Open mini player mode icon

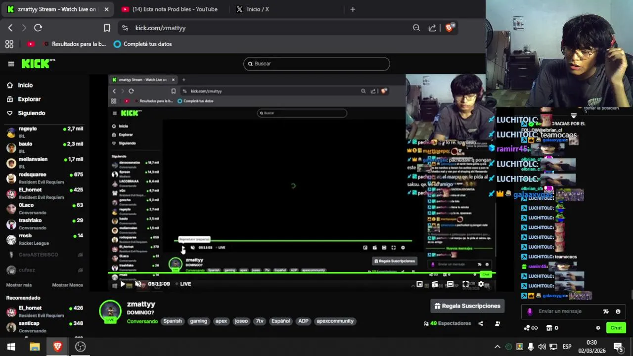pos(419,284)
